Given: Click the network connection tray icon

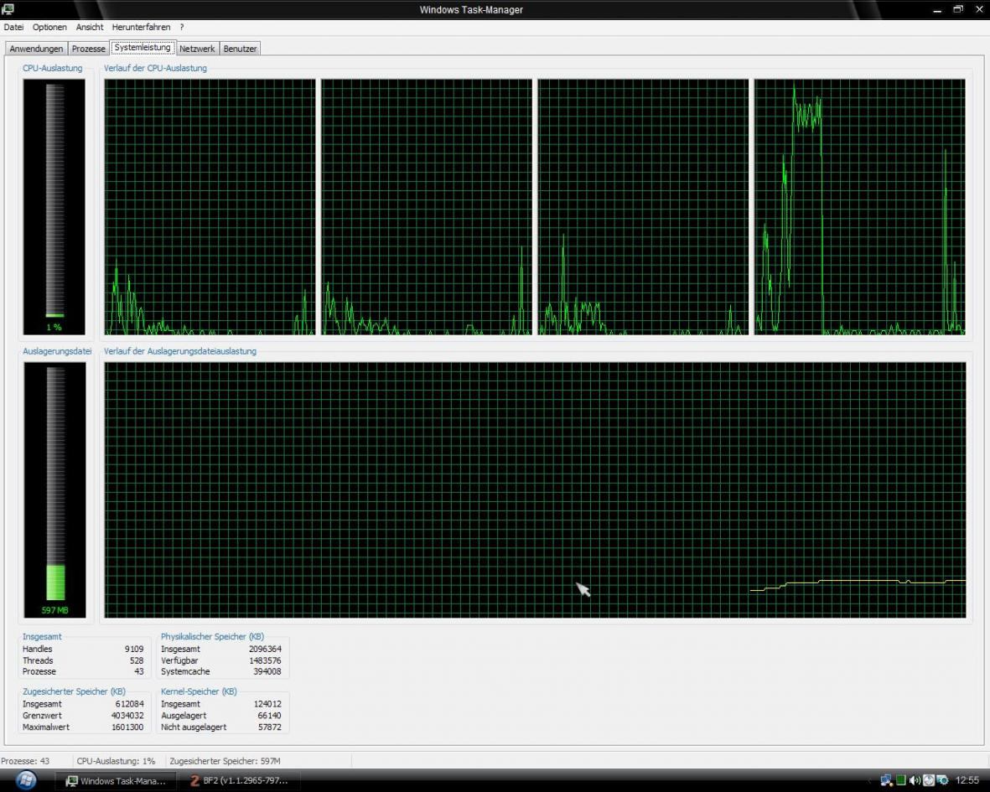Looking at the screenshot, I should click(886, 780).
